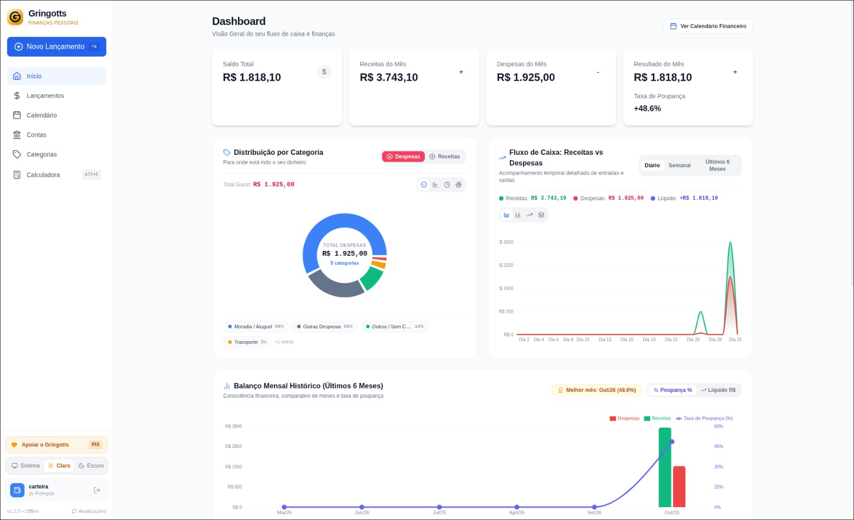Screen dimensions: 854x520
Task: Click the Transporte 3% legend chip
Action: coord(247,342)
